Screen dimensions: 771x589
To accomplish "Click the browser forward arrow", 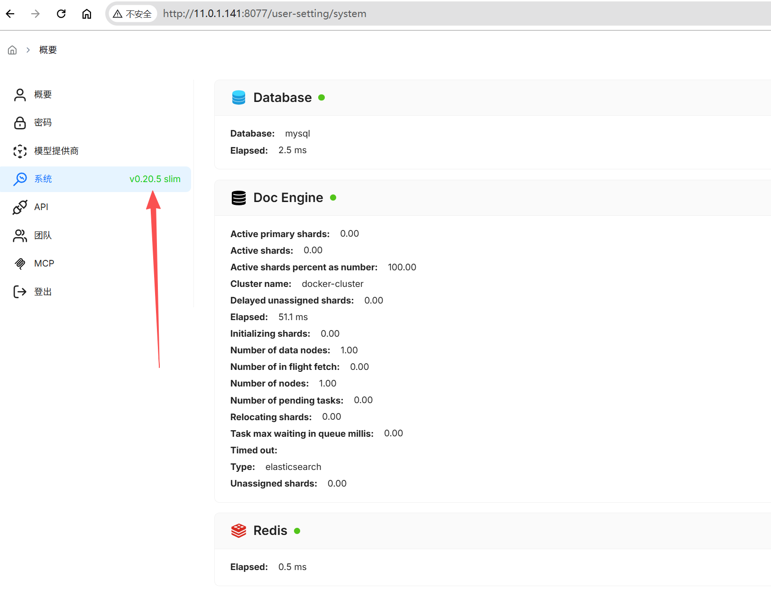I will (x=36, y=14).
